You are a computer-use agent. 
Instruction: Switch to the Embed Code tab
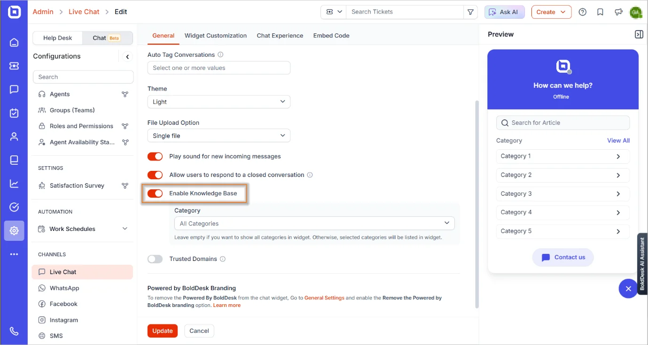(x=331, y=36)
